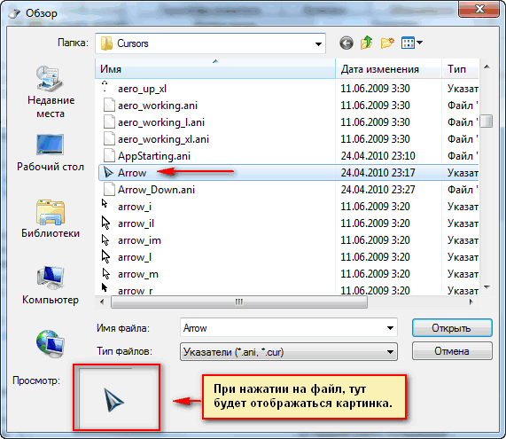Select the file name aero_working.ani
506x439 pixels.
click(x=158, y=106)
